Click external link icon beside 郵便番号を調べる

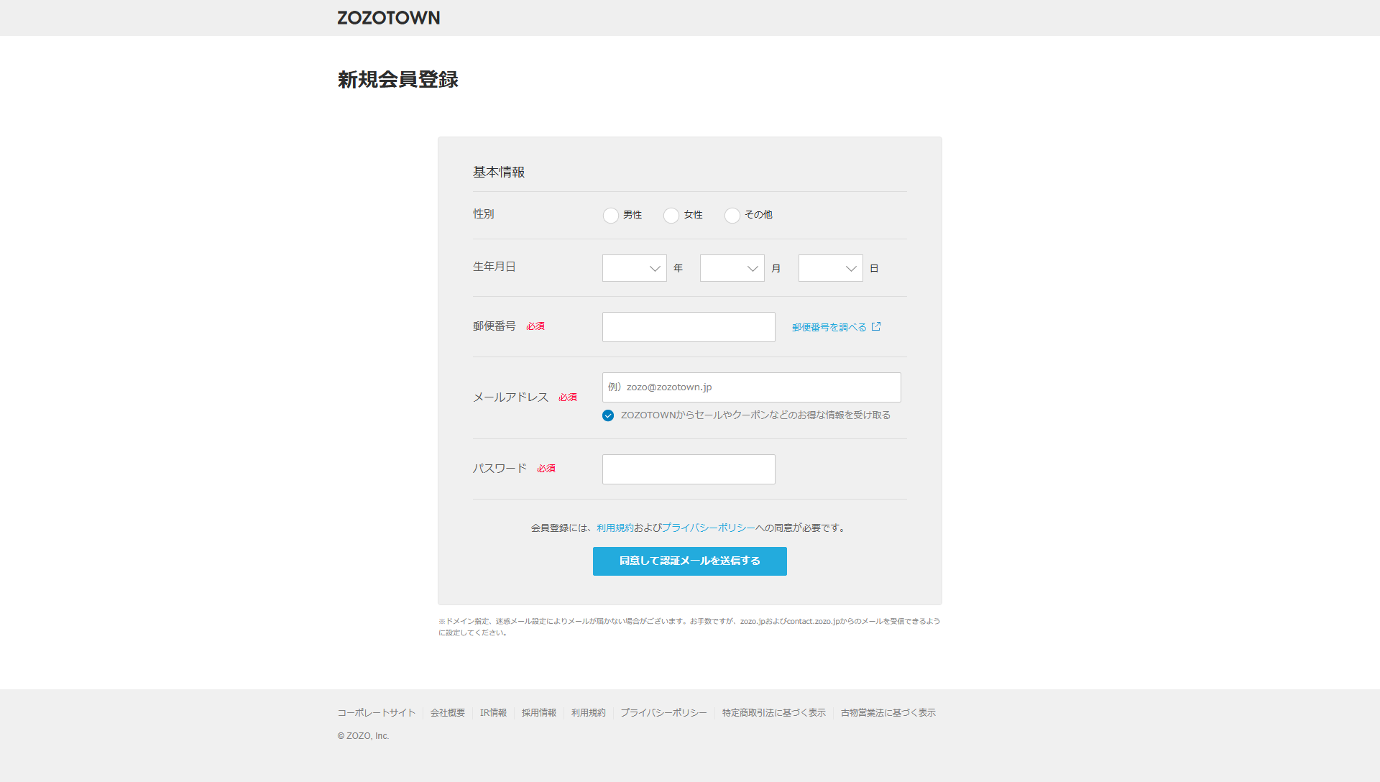[x=876, y=326]
